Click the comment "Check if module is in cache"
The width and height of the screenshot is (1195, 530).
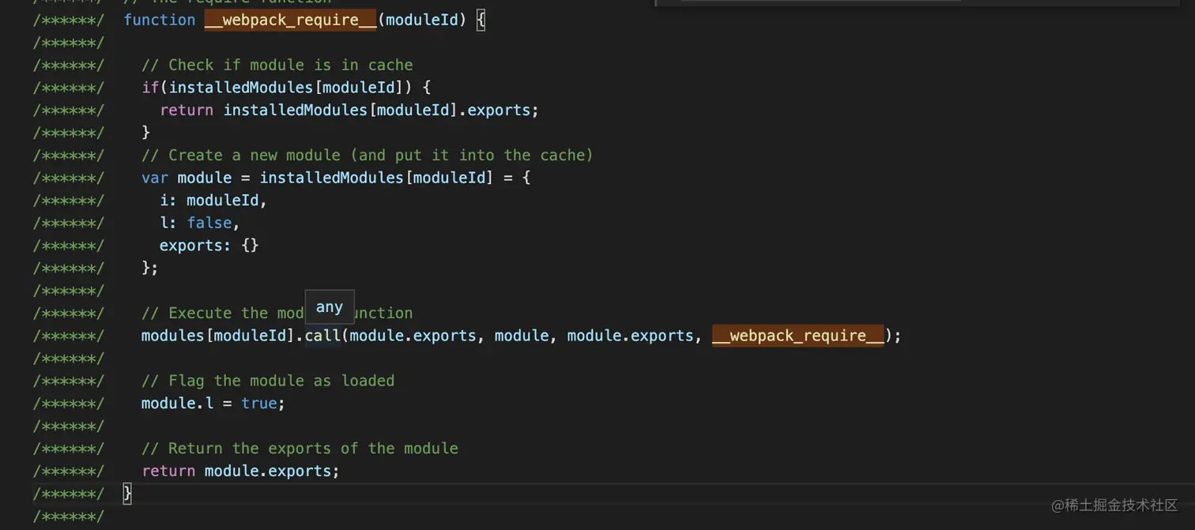pyautogui.click(x=277, y=65)
